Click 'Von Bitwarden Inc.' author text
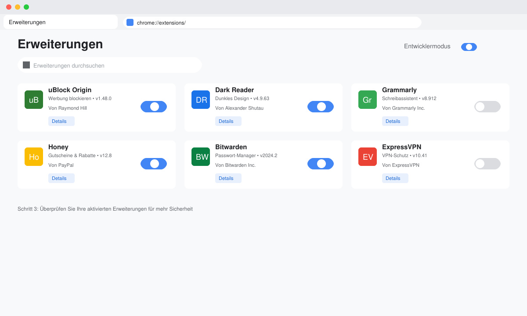 pos(235,165)
